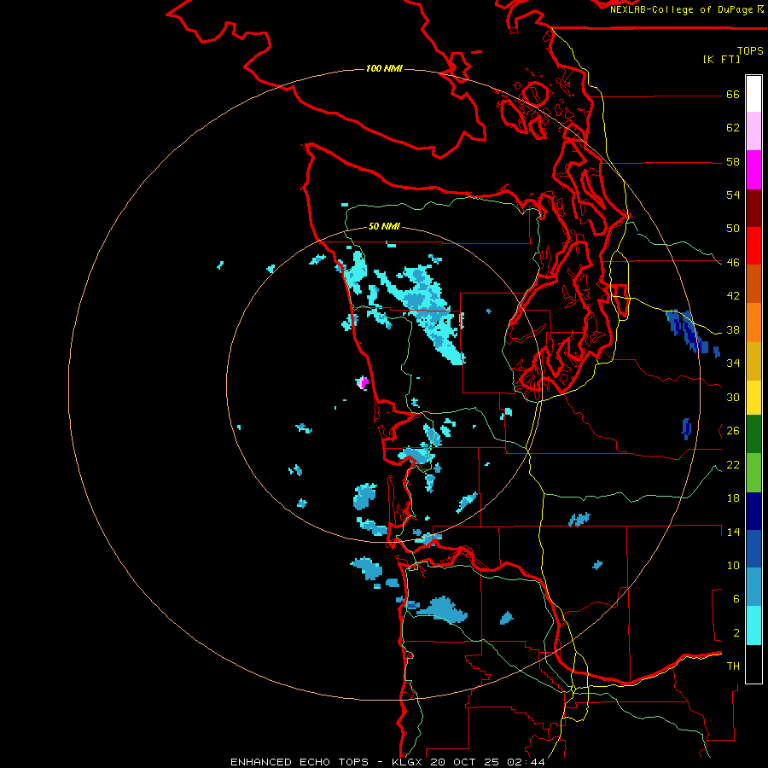Screen dimensions: 768x768
Task: Click the black TH threshold legend block
Action: point(753,664)
